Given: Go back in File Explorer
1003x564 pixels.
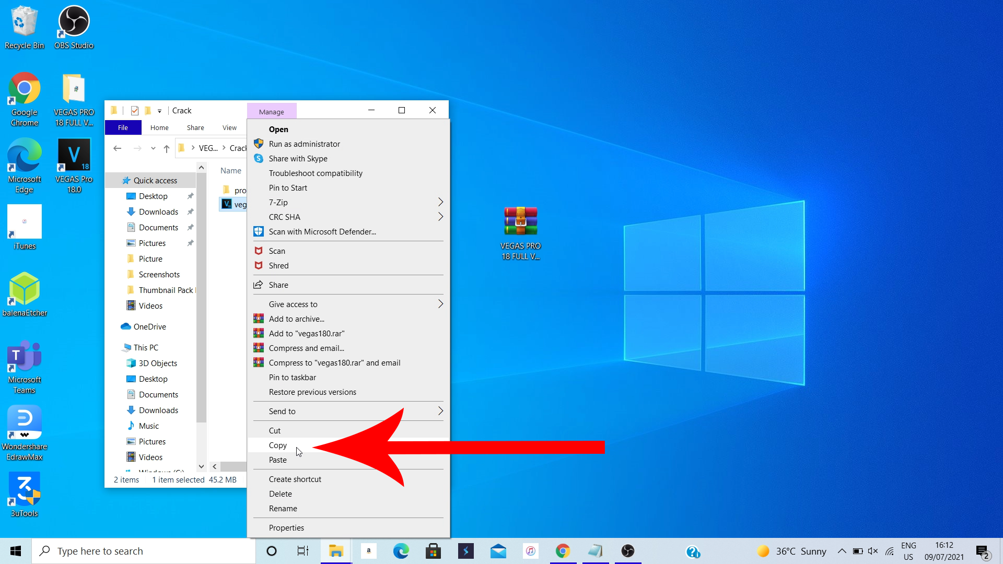Looking at the screenshot, I should pyautogui.click(x=118, y=148).
